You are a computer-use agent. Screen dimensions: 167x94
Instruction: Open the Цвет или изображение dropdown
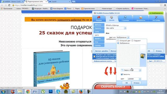pyautogui.click(x=123, y=37)
